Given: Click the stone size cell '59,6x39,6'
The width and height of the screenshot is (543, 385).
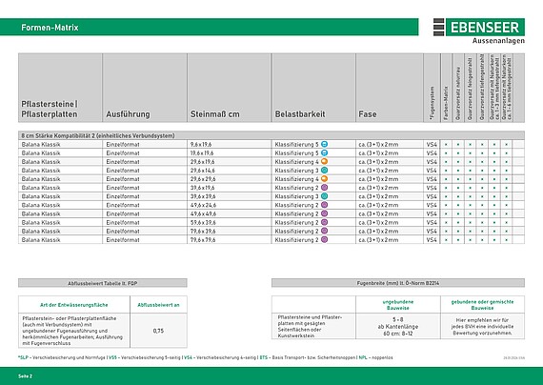Looking at the screenshot, I should pos(203,222).
